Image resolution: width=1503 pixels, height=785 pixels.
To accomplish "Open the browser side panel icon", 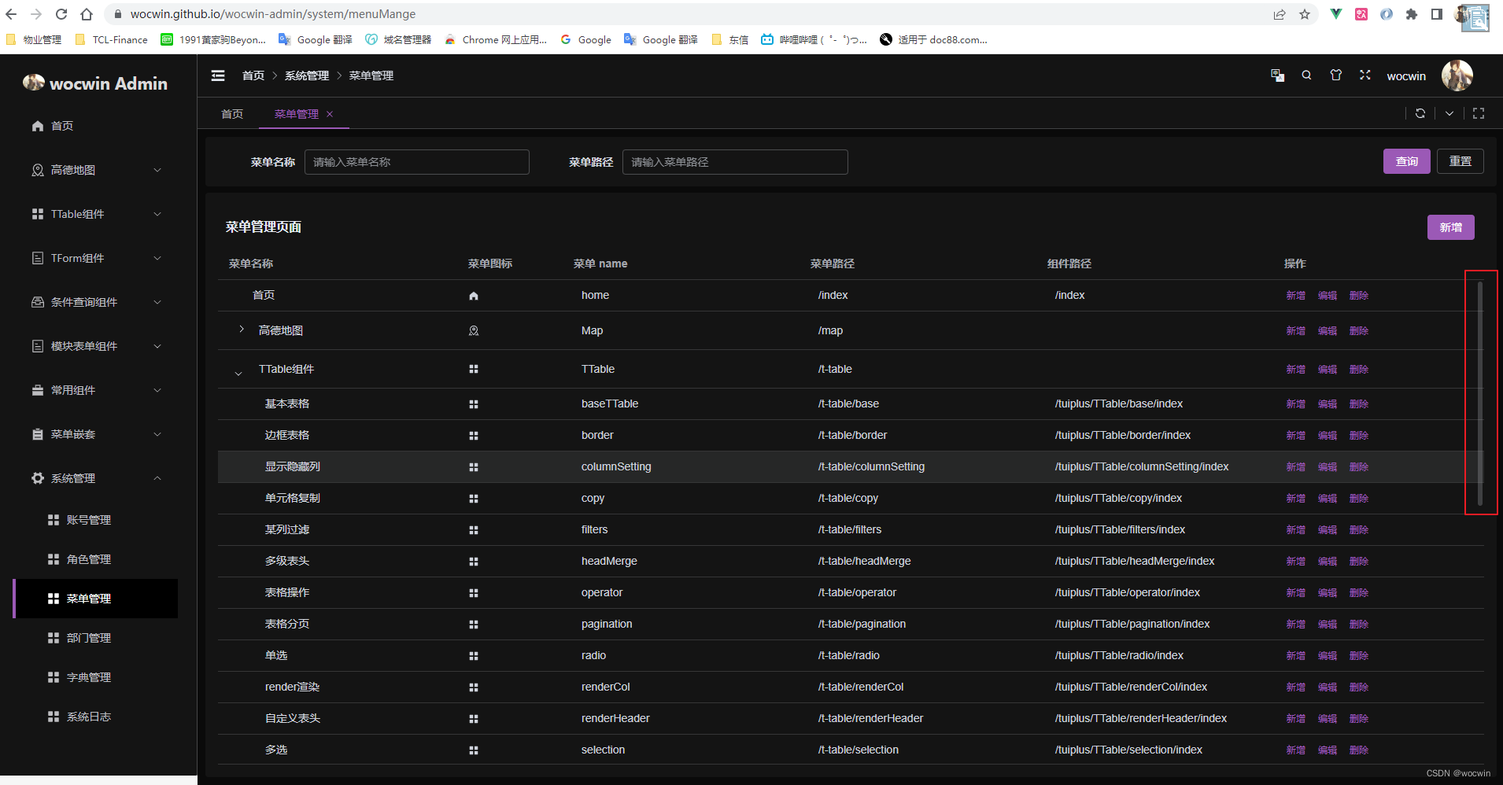I will pyautogui.click(x=1437, y=14).
